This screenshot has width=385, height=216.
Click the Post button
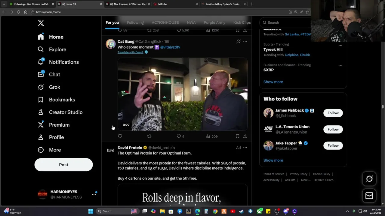point(63,165)
